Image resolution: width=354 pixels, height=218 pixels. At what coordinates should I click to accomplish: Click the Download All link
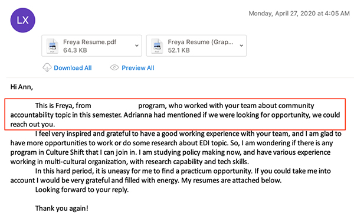(x=73, y=68)
